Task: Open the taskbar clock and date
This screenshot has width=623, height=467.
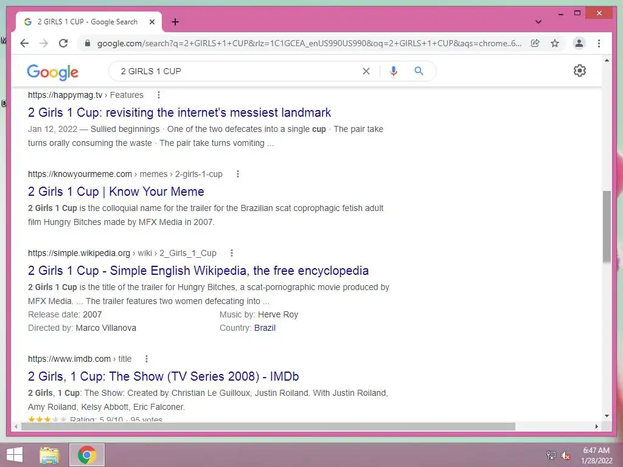Action: click(596, 455)
